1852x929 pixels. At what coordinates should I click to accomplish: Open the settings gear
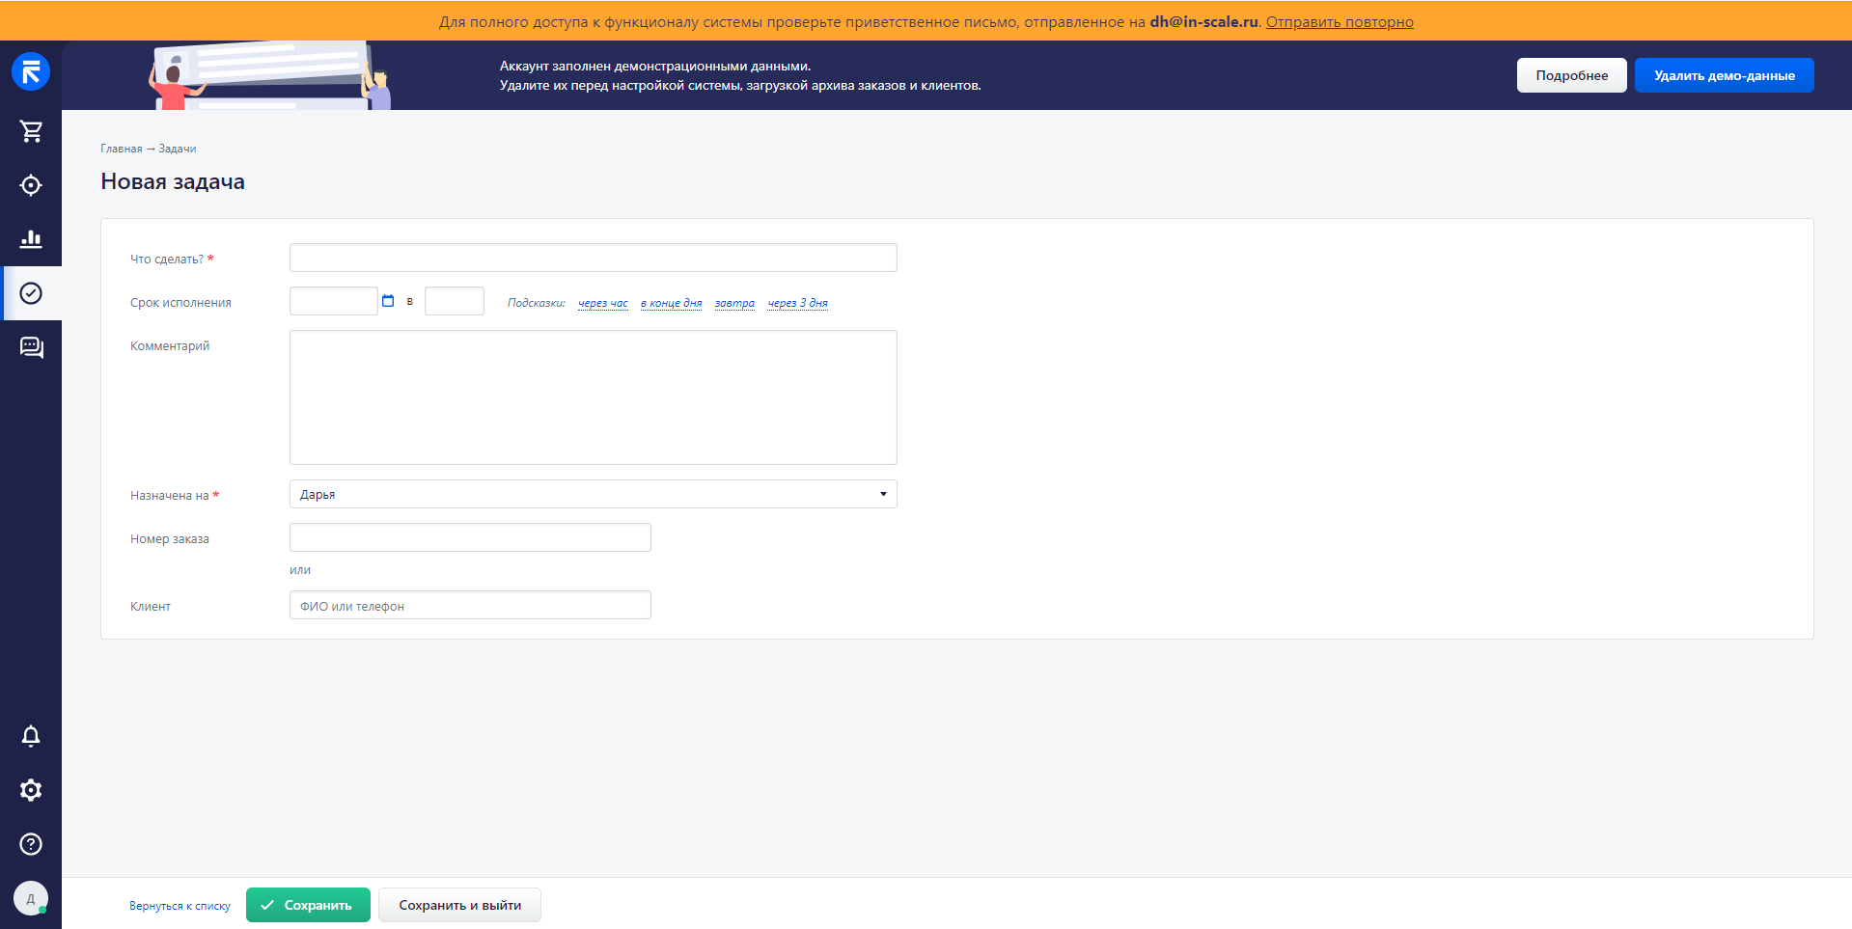31,790
